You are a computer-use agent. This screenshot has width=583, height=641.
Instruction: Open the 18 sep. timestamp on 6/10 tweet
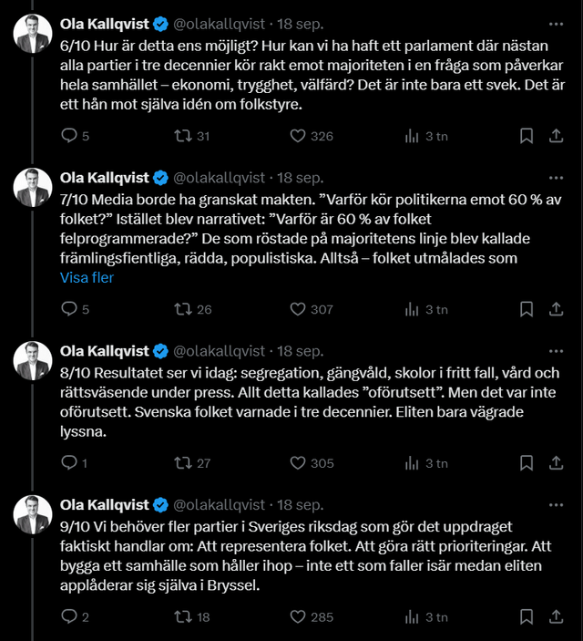pyautogui.click(x=300, y=23)
